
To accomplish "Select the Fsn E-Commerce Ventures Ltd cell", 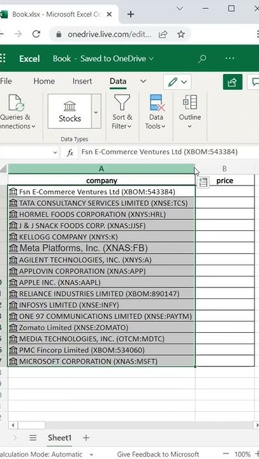I will [101, 192].
